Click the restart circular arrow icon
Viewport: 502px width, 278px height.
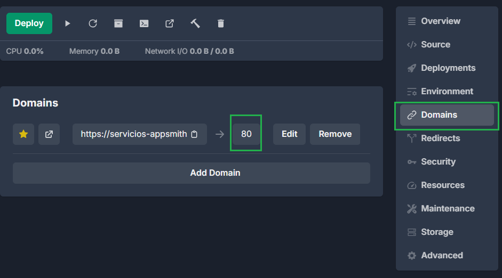(93, 23)
